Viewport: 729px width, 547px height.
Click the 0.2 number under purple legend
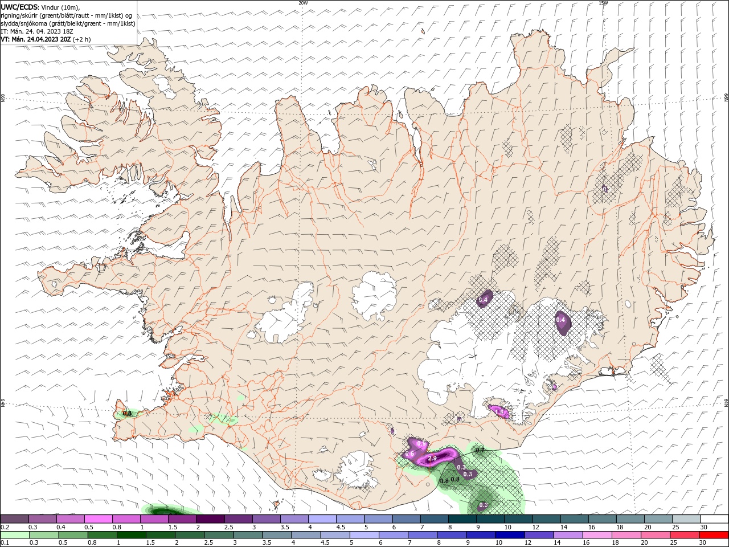coord(4,527)
